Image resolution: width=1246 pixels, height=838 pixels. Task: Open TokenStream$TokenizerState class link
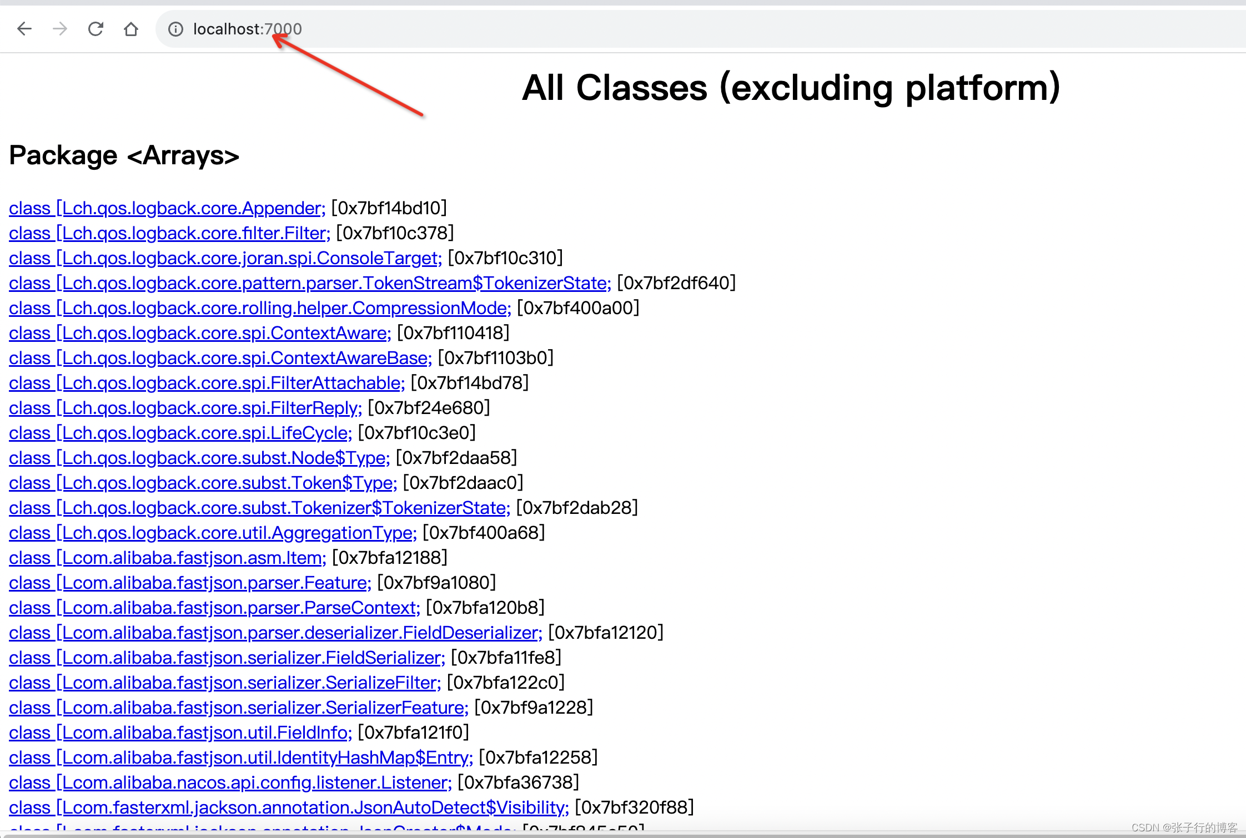coord(310,283)
